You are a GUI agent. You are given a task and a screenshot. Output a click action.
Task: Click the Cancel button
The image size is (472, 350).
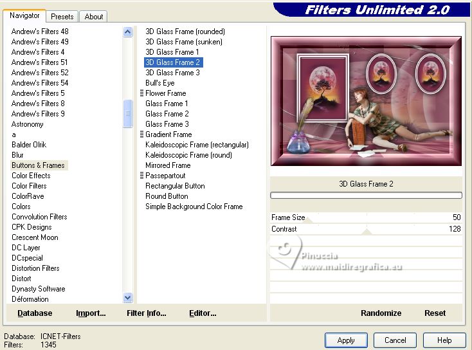[x=395, y=340]
